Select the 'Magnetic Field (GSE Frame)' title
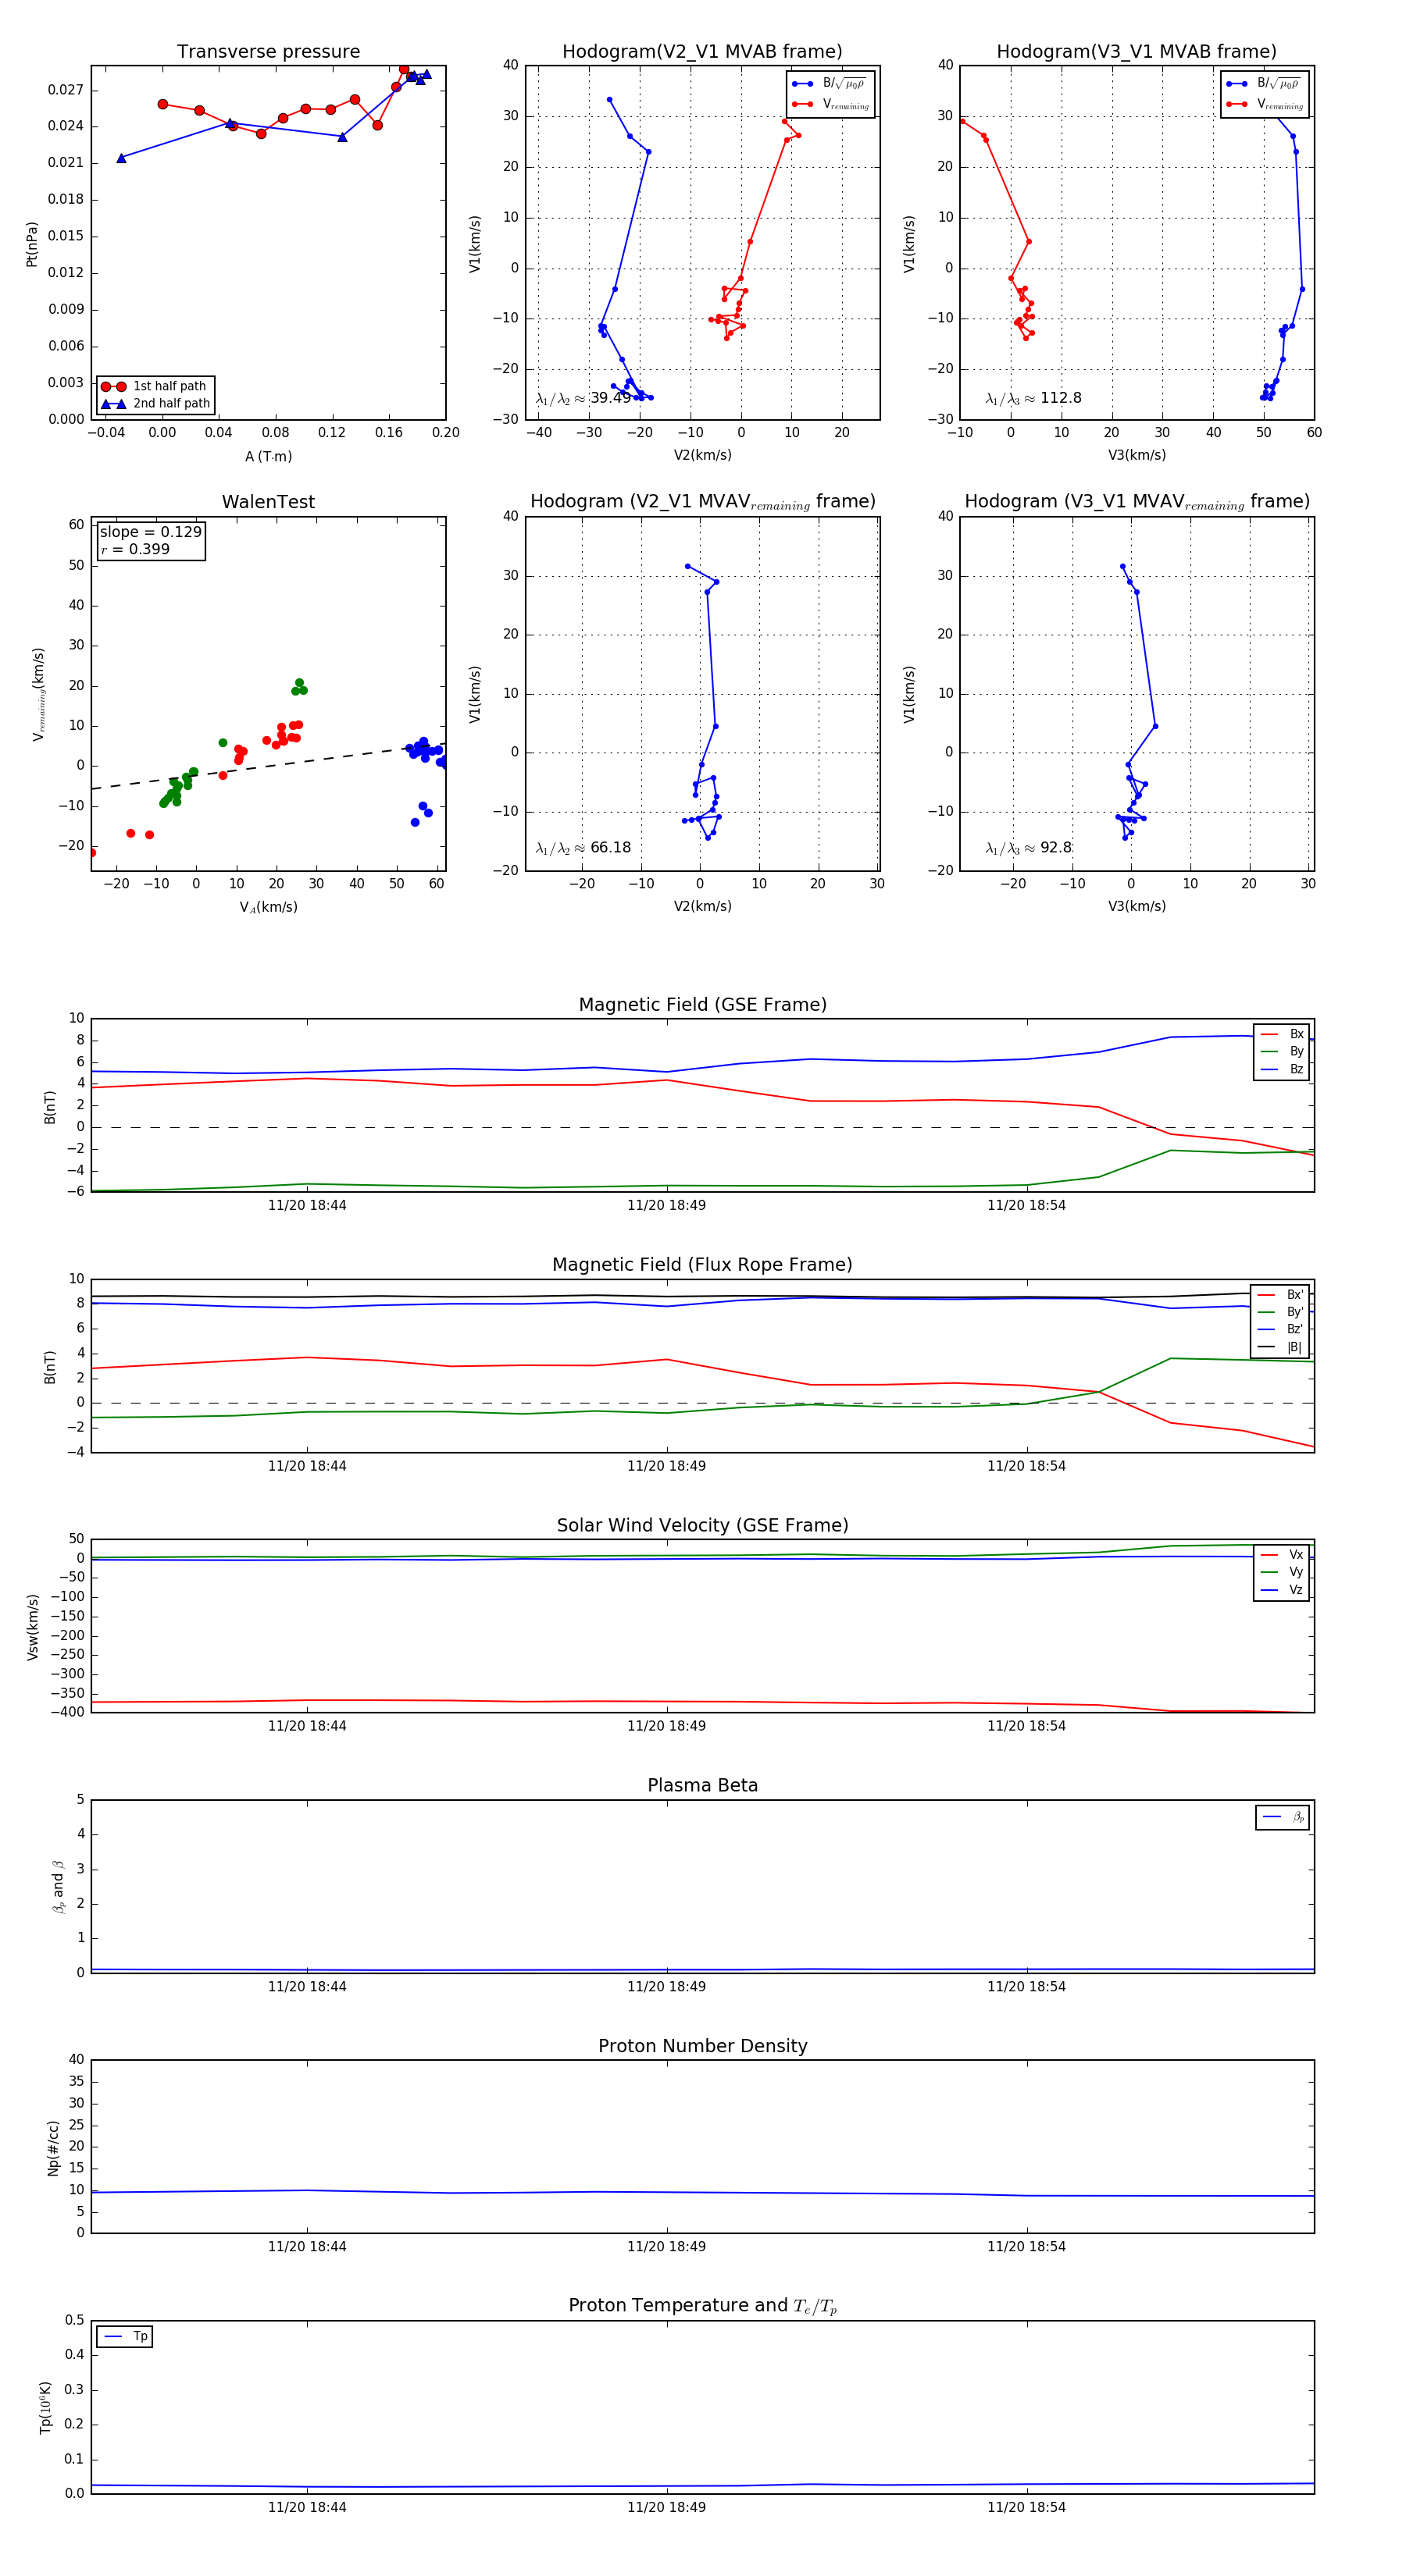 [702, 1005]
